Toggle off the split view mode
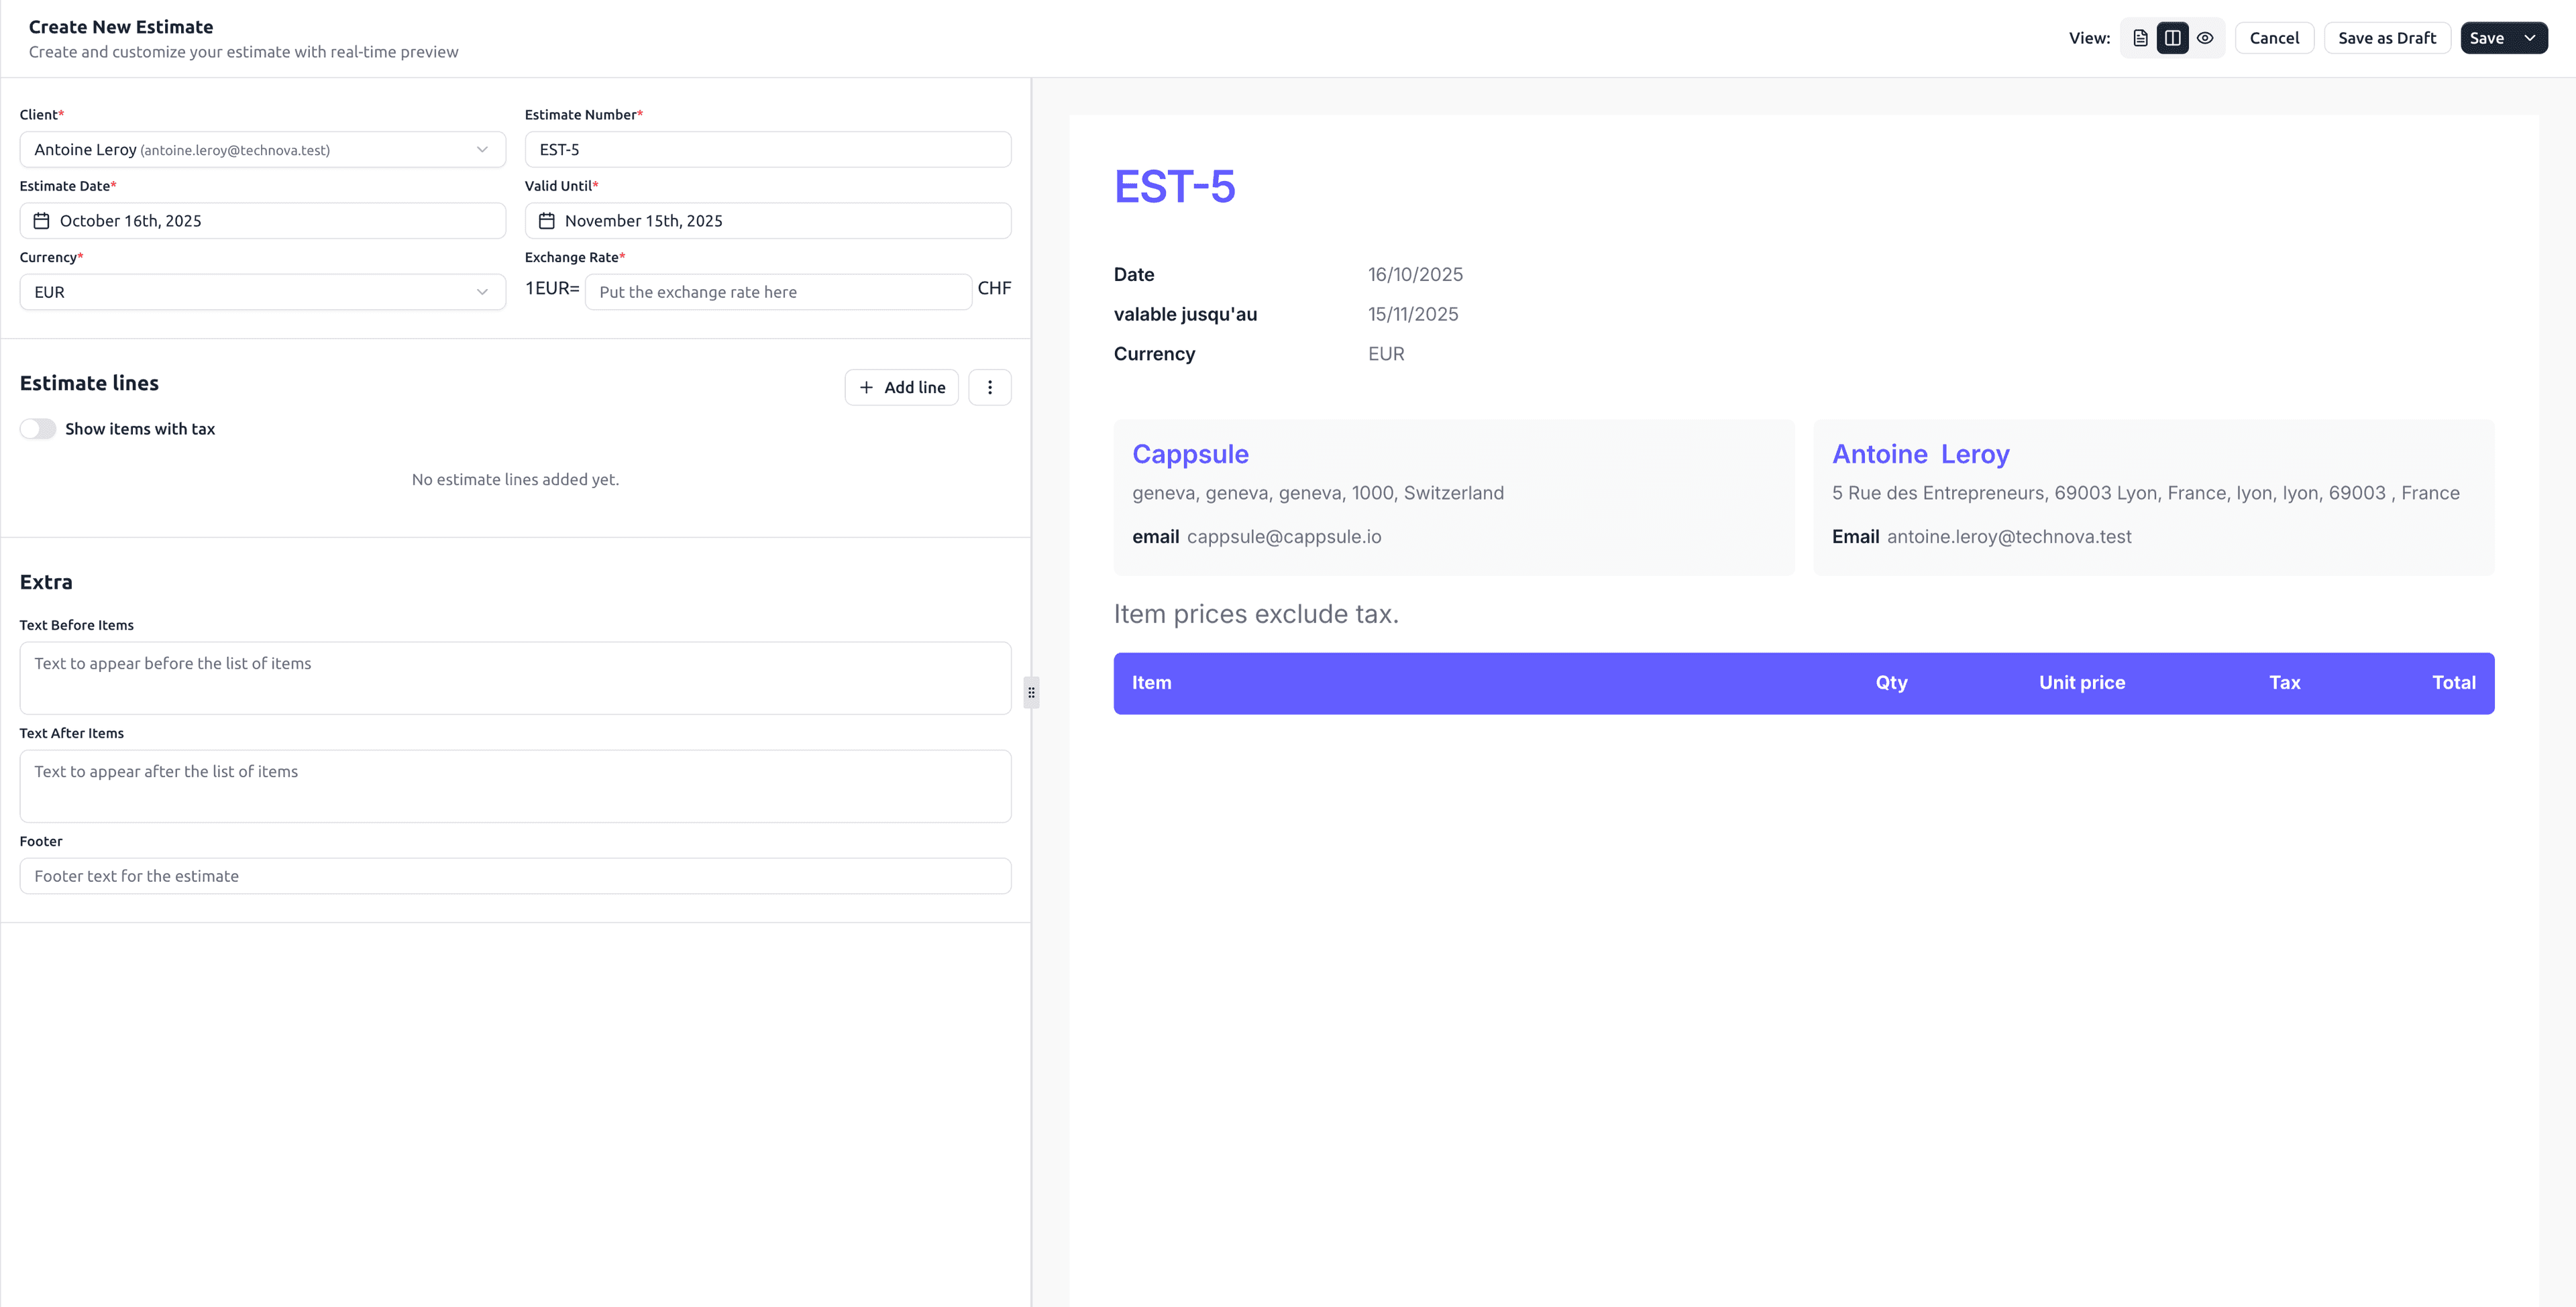2576x1307 pixels. (x=2172, y=37)
